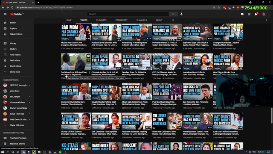
Task: Open AlmazanKitchen subscription
Action: pos(17,102)
